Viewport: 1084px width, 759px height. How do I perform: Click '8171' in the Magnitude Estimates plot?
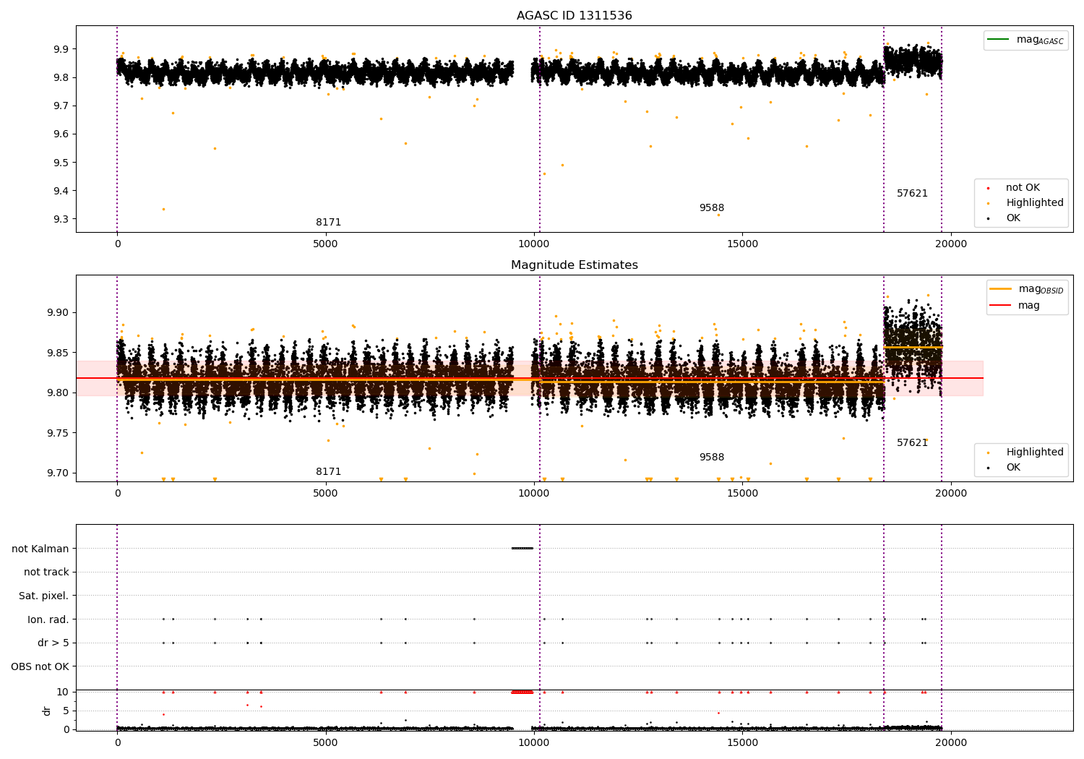329,472
